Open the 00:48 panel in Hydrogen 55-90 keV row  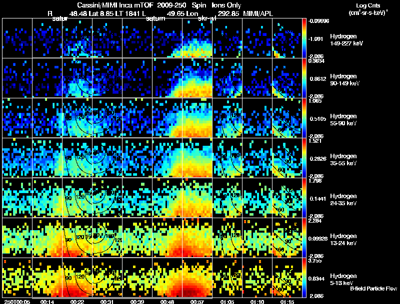[x=167, y=118]
